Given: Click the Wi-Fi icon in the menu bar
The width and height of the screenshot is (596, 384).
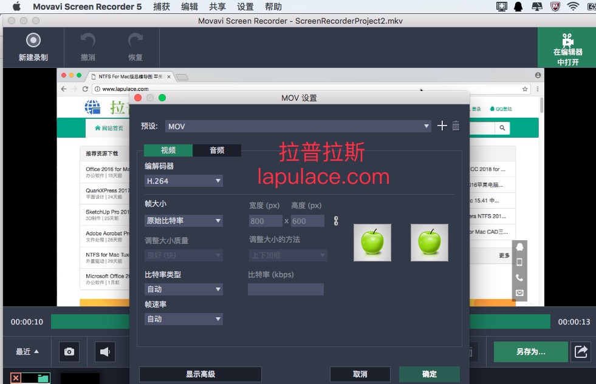Looking at the screenshot, I should pos(573,7).
